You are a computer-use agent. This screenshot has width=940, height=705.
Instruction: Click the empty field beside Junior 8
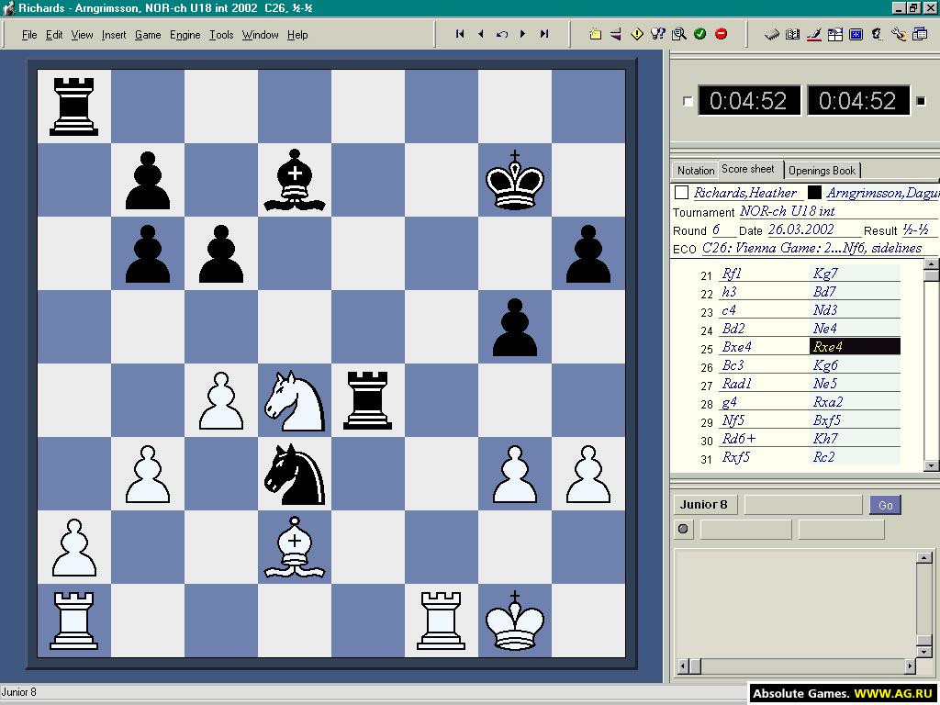[802, 505]
